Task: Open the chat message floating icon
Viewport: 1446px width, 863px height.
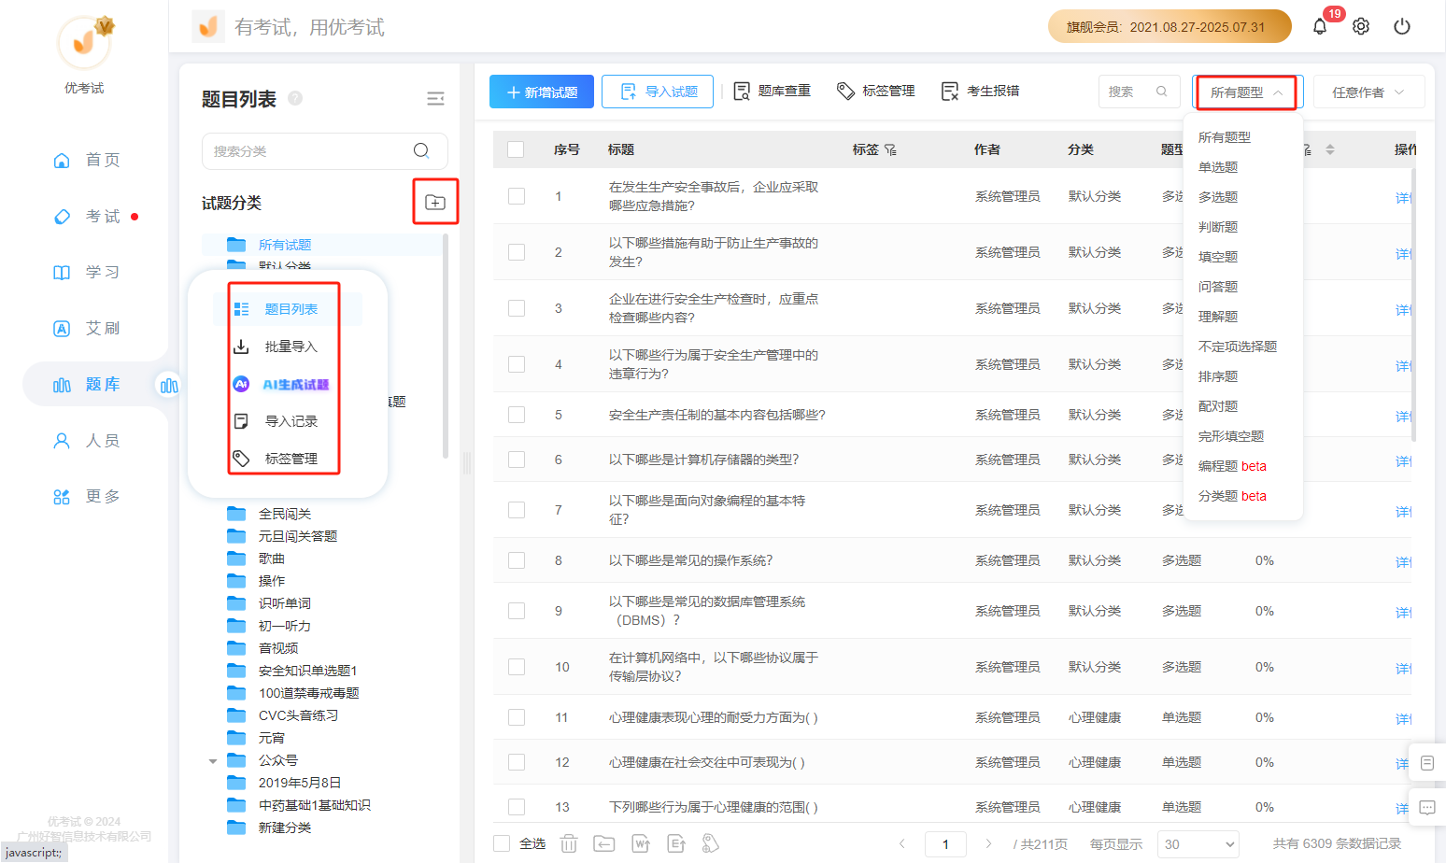Action: coord(1427,808)
